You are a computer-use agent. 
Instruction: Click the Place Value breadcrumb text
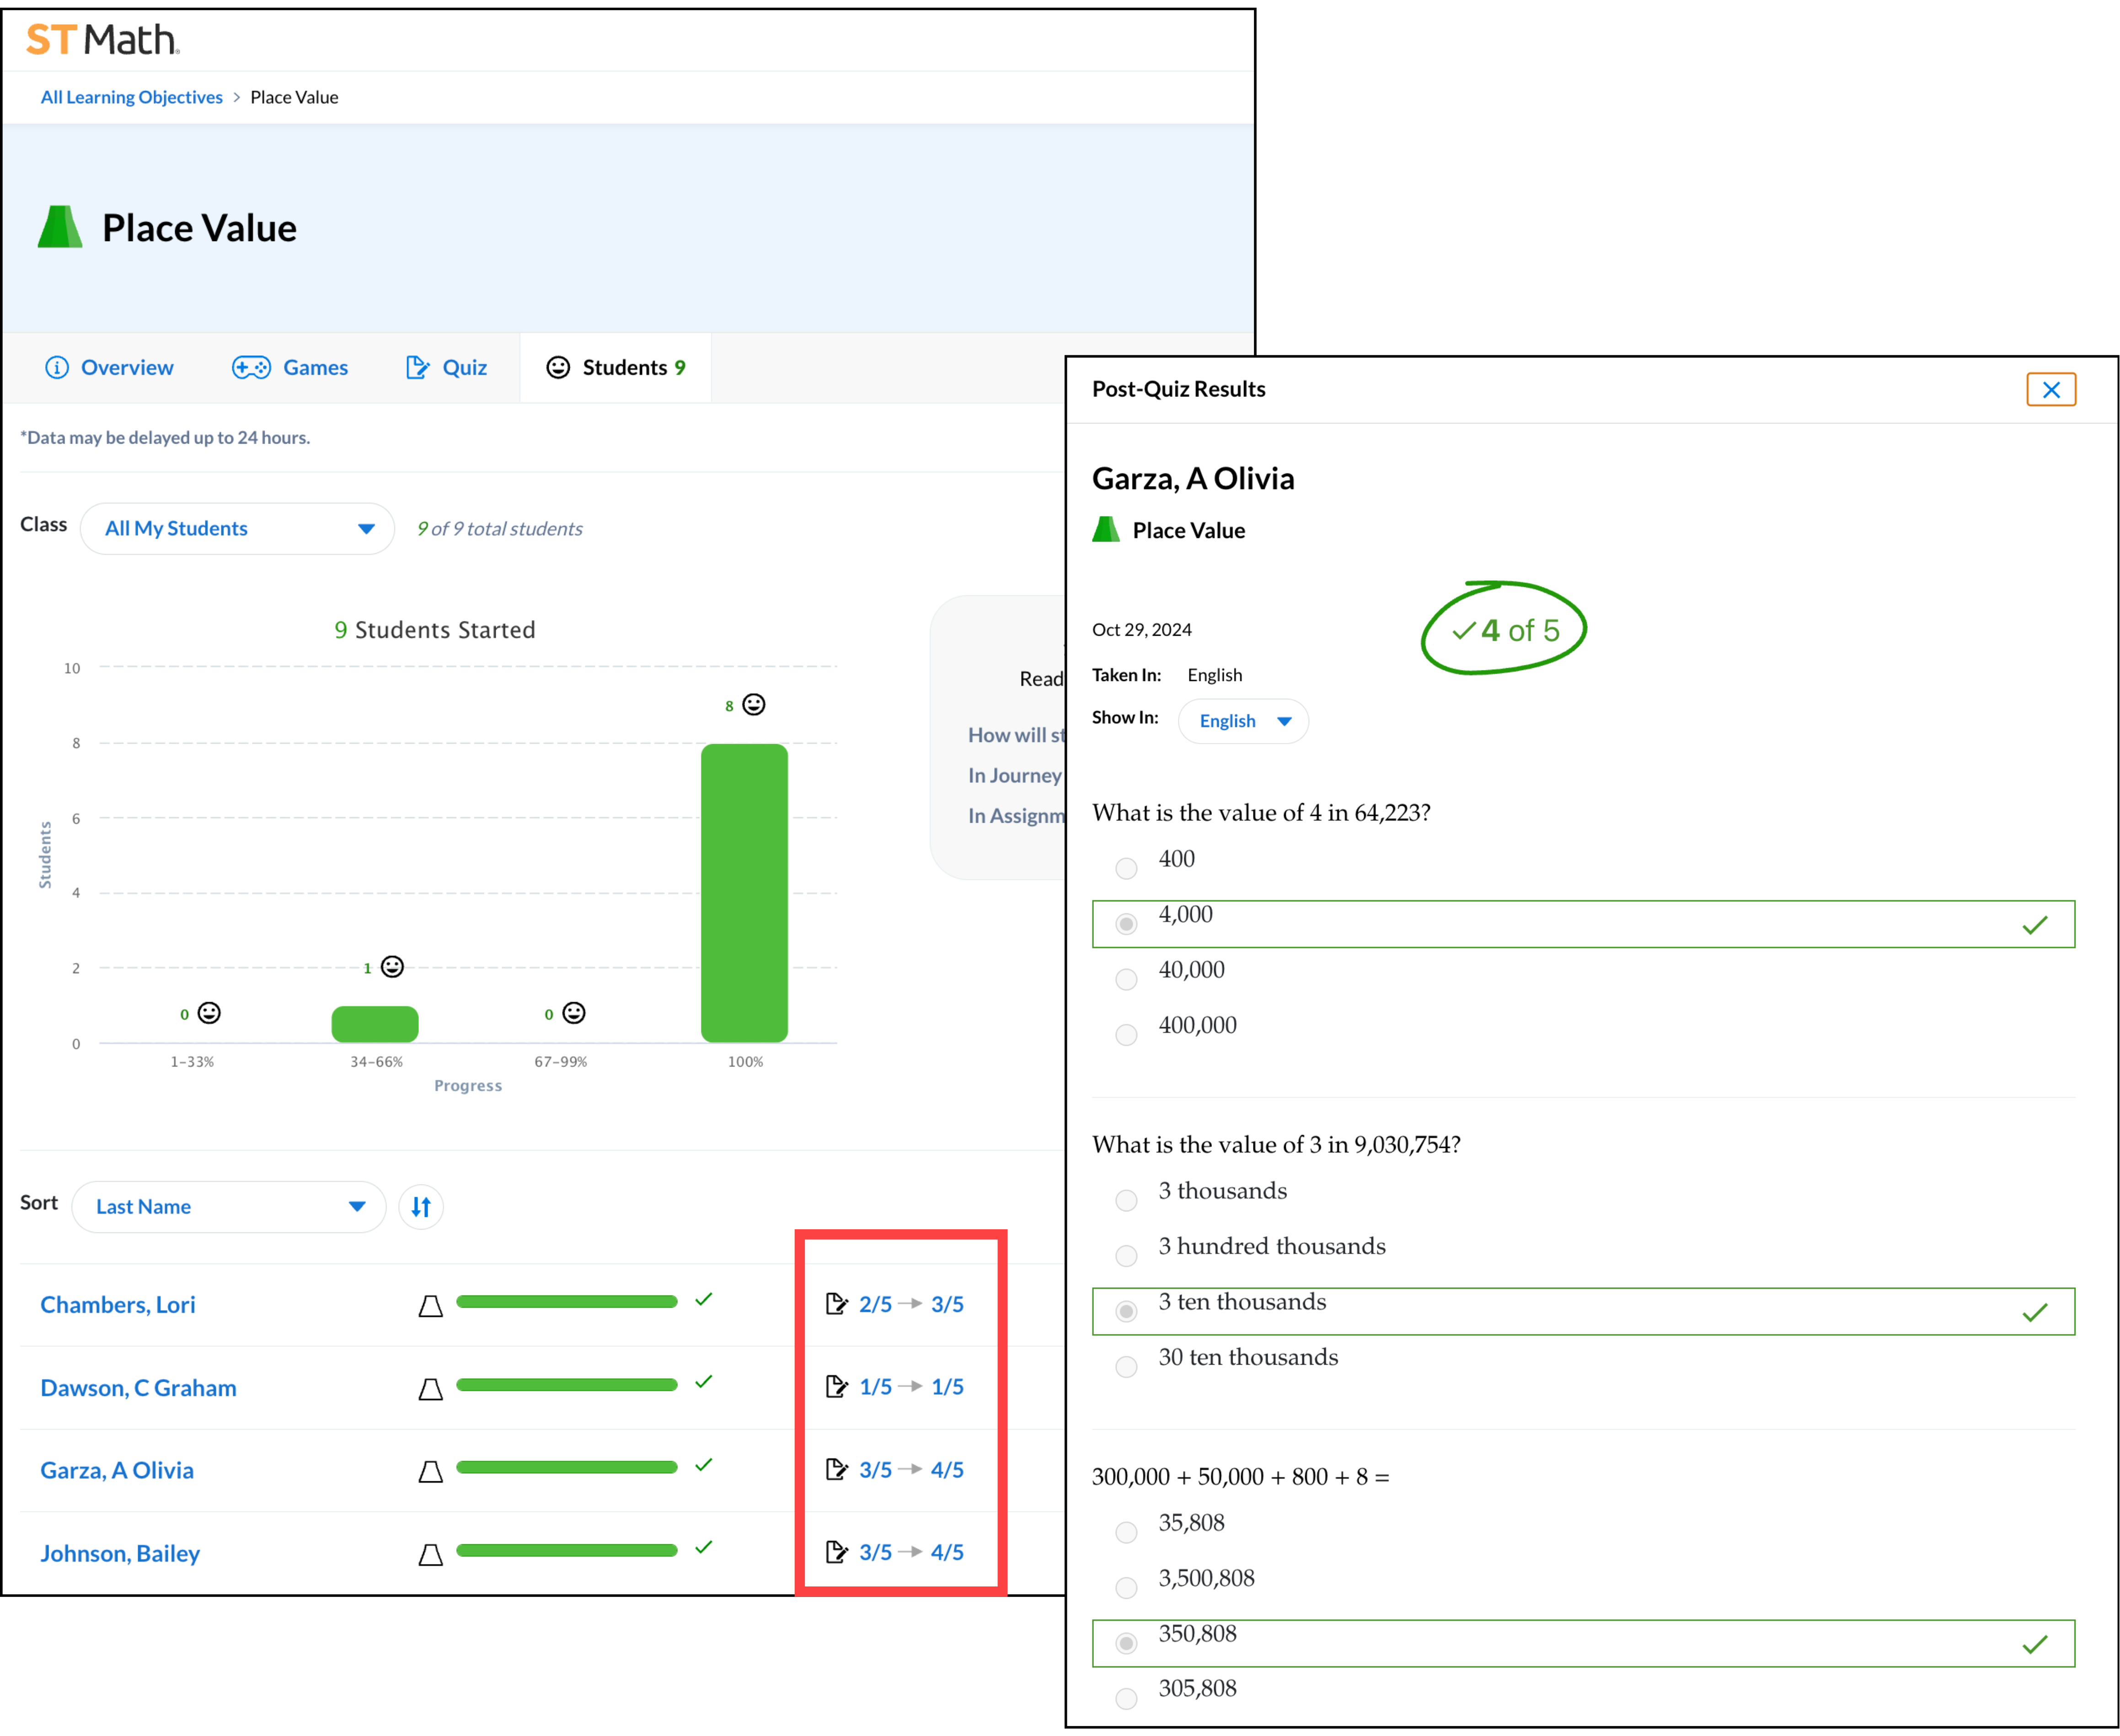coord(294,97)
